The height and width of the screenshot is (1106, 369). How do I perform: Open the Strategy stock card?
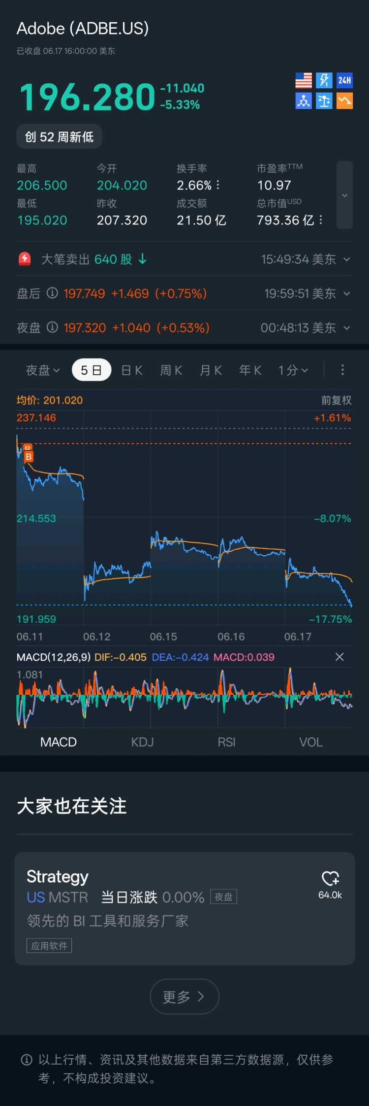(184, 908)
